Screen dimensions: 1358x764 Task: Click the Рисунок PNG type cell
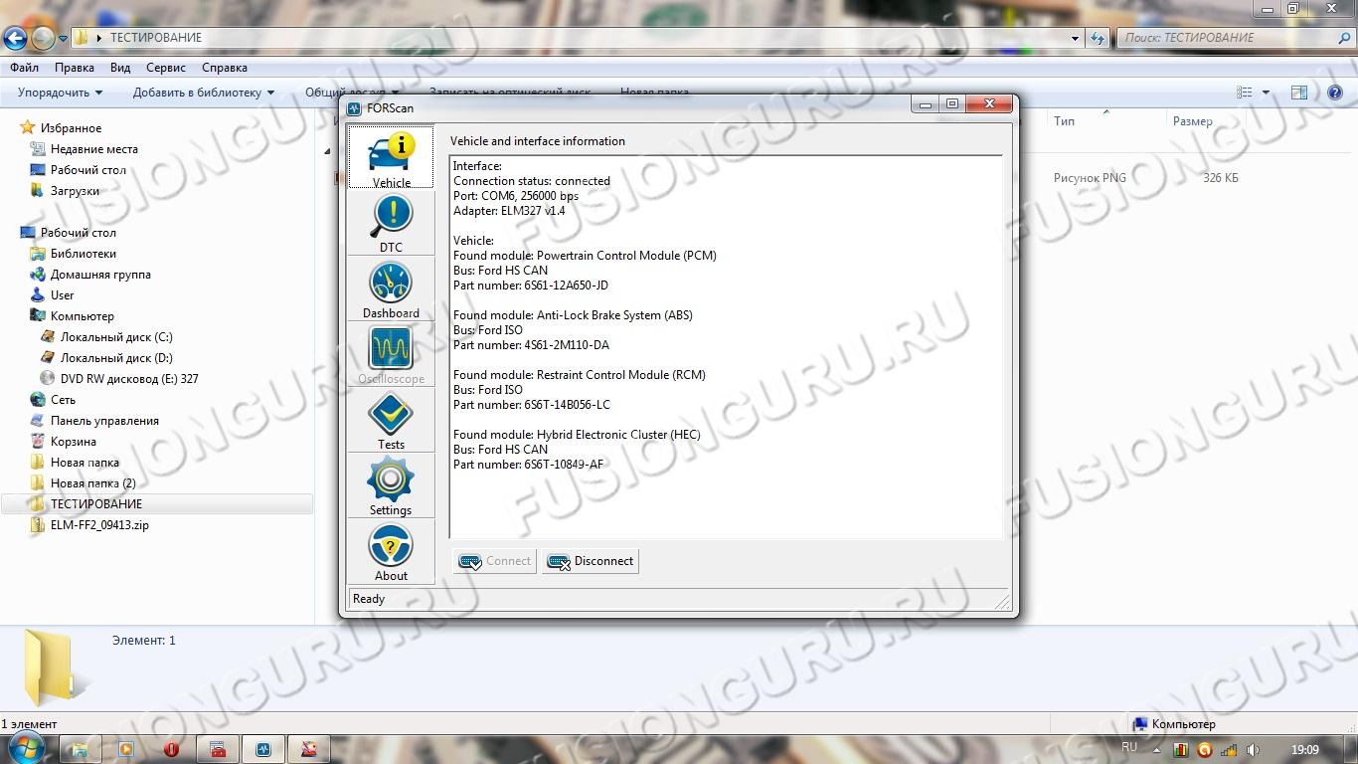1090,178
